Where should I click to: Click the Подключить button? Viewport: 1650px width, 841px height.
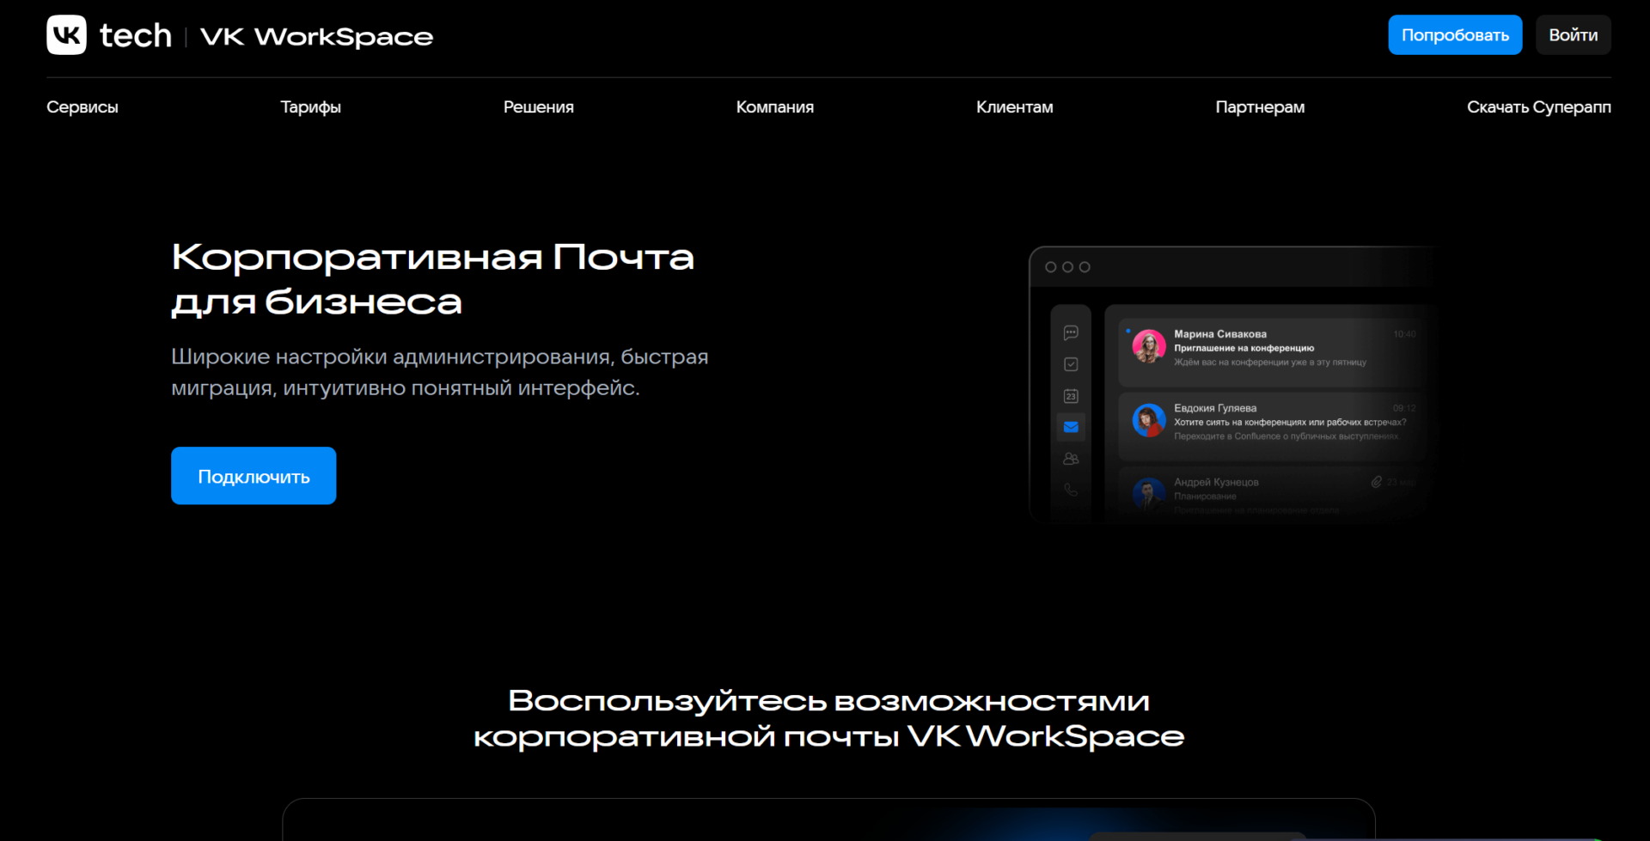[254, 476]
